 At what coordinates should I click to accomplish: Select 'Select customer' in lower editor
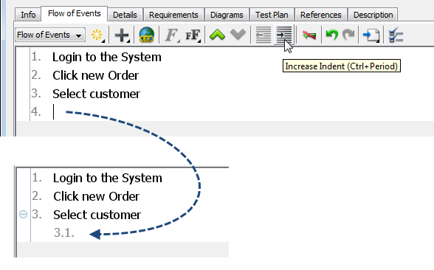[x=97, y=215]
